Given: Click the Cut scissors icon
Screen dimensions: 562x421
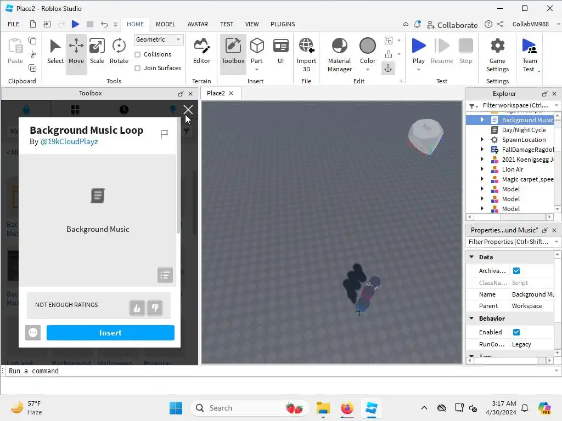Looking at the screenshot, I should (32, 54).
